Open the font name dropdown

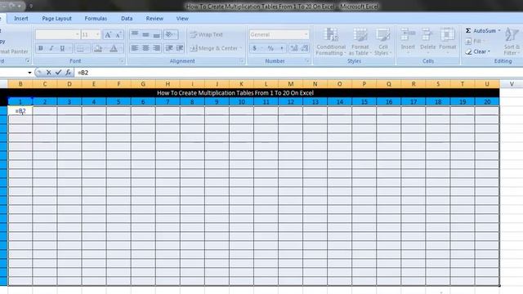point(77,34)
